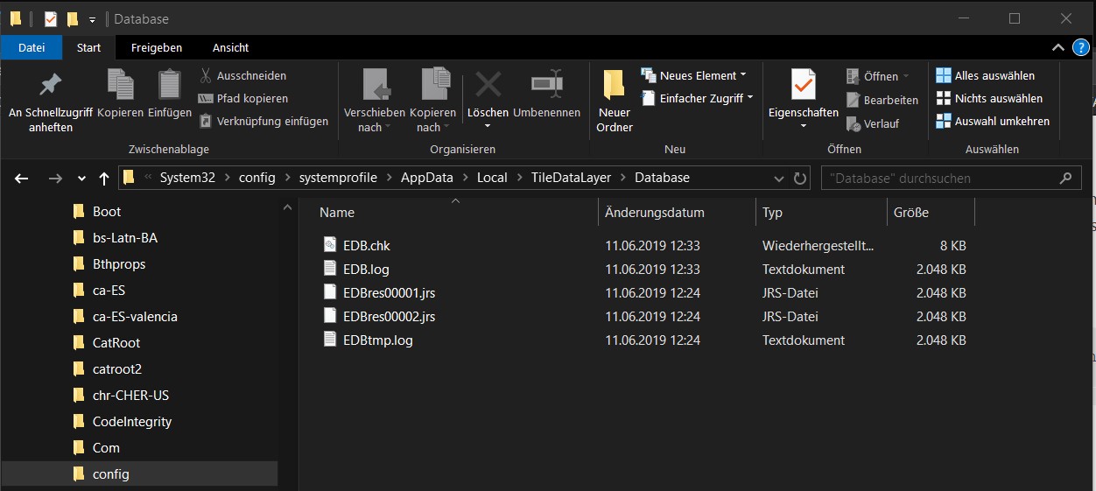
Task: Click AppData in address path
Action: pos(427,178)
